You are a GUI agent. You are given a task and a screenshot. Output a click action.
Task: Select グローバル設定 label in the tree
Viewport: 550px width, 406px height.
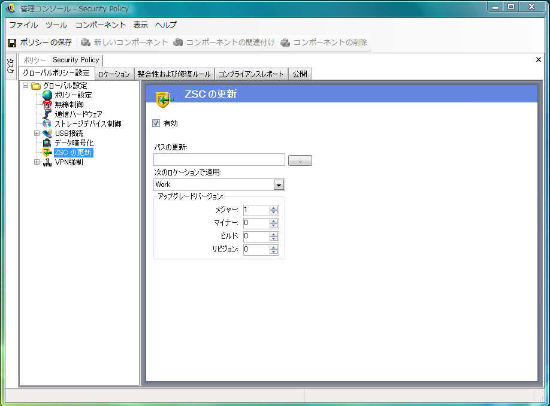65,86
